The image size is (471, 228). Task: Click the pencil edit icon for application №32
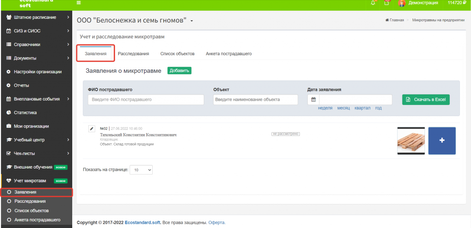92,129
